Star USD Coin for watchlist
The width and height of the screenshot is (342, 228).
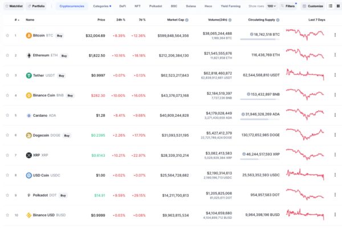coord(7,175)
